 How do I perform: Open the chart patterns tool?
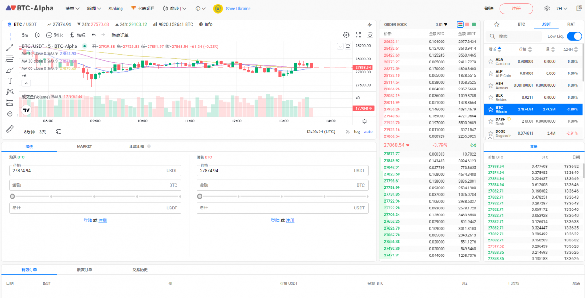click(10, 92)
